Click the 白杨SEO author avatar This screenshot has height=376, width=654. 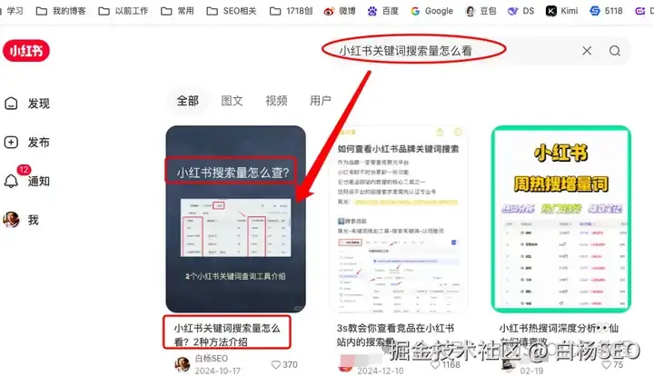[183, 364]
